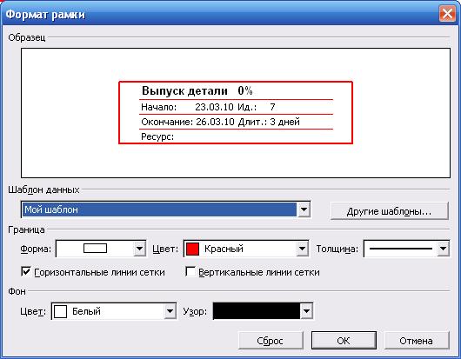The image size is (461, 359).
Task: Click the Форма: label
Action: click(x=36, y=249)
